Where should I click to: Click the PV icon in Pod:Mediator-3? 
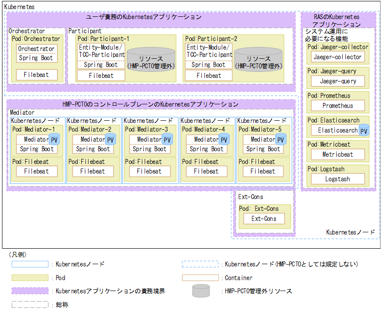(x=166, y=140)
